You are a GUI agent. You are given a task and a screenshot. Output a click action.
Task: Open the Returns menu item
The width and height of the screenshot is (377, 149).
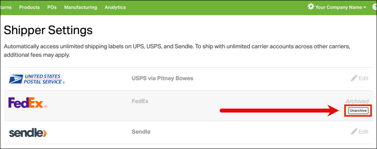6,7
